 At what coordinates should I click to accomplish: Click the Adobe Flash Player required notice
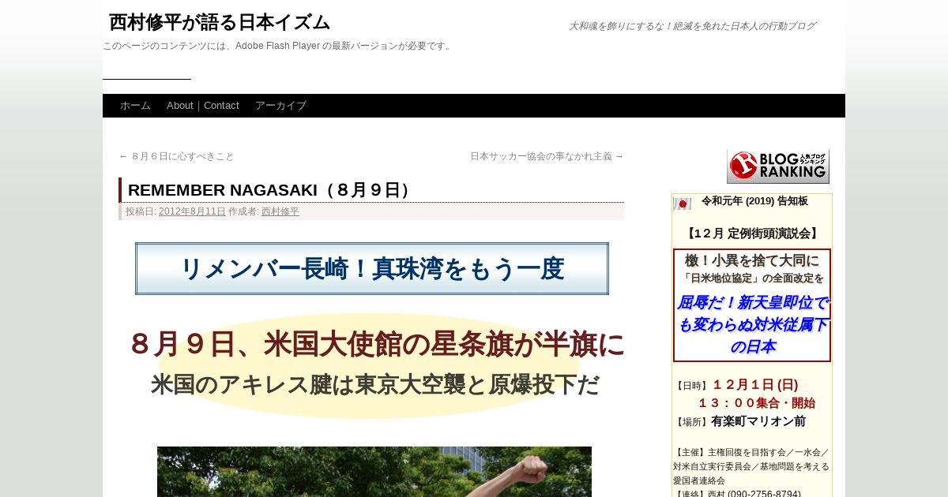279,46
